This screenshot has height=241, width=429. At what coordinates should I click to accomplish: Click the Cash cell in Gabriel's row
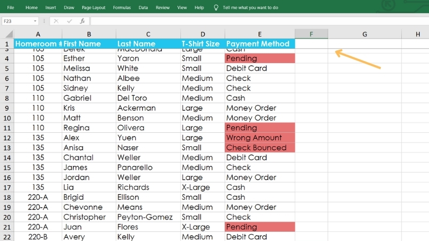tap(260, 98)
